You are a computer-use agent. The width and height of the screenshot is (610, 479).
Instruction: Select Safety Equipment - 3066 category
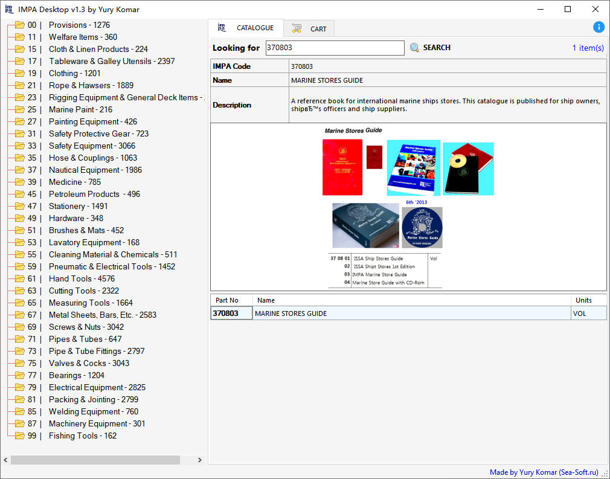[92, 146]
